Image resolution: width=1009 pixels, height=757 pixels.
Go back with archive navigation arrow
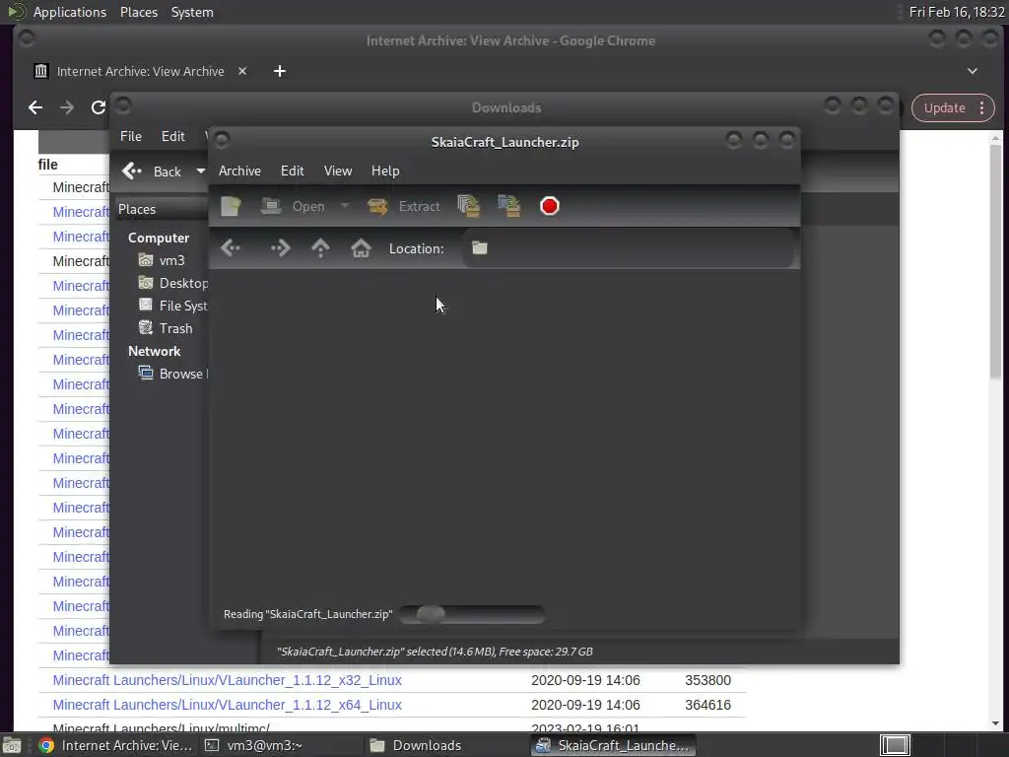coord(231,248)
